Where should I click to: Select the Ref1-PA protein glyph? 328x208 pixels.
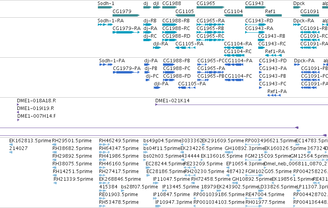coord(274,95)
